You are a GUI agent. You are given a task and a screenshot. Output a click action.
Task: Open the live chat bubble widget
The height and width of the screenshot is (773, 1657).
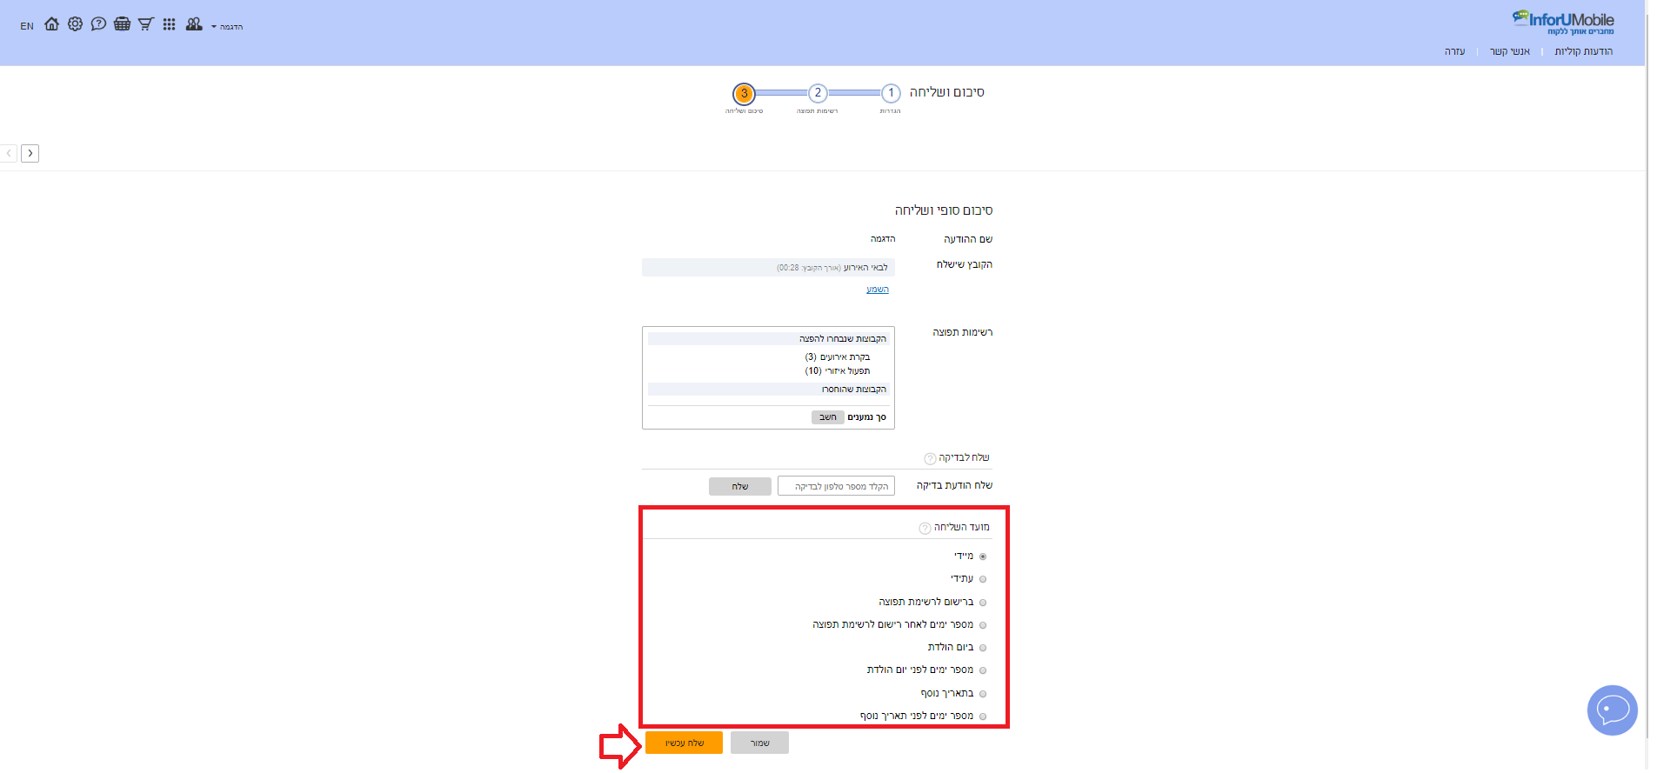coord(1612,710)
